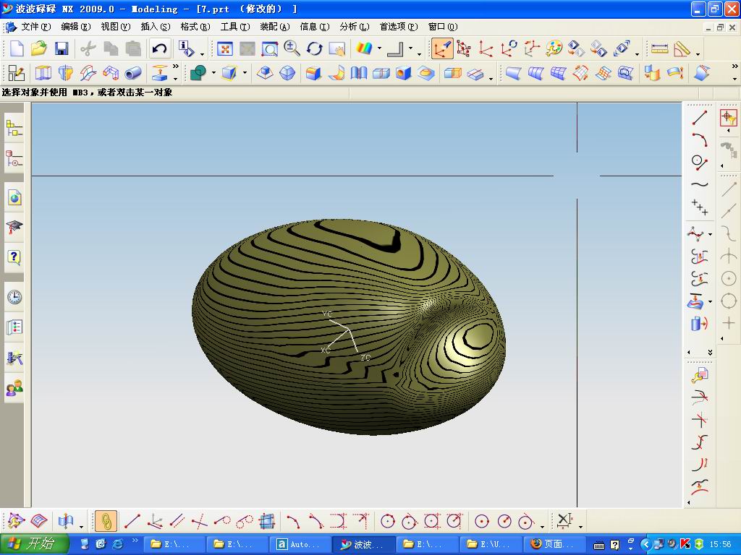Create a new file with the New icon
741x555 pixels.
click(17, 48)
